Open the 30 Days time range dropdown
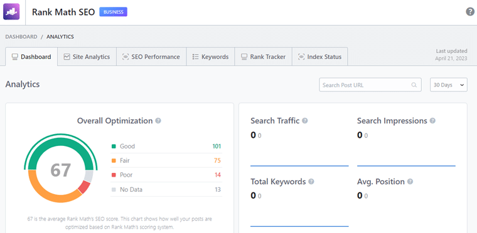 click(449, 85)
